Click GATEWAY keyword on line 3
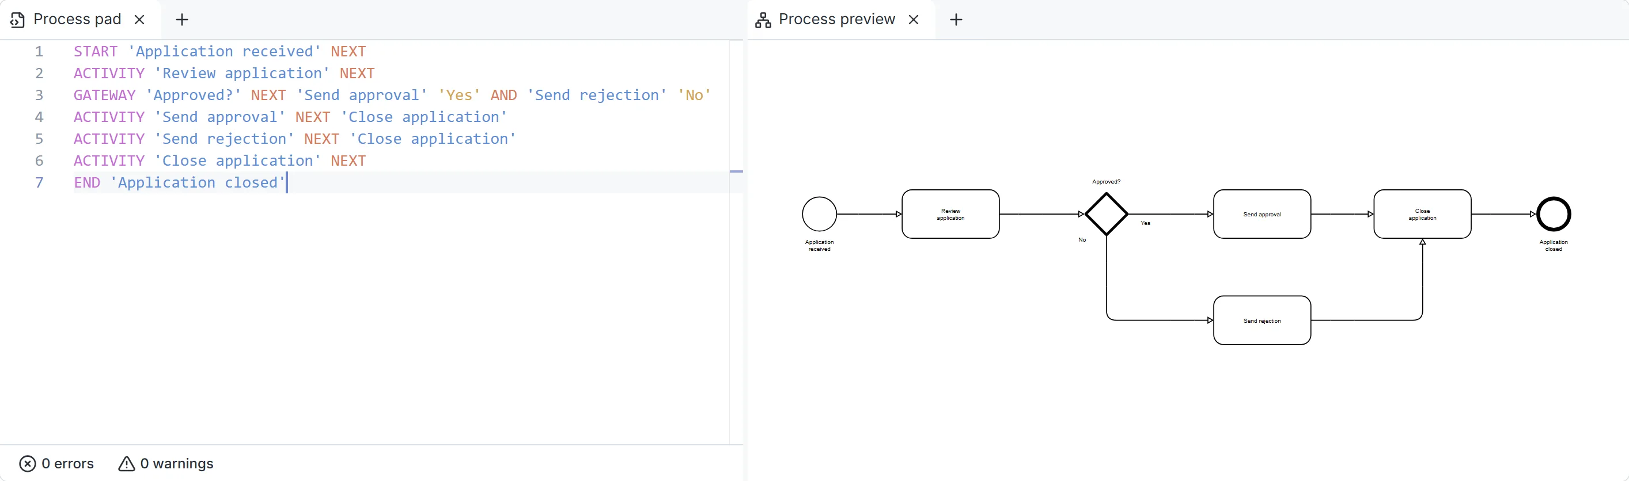The width and height of the screenshot is (1629, 481). pos(104,96)
